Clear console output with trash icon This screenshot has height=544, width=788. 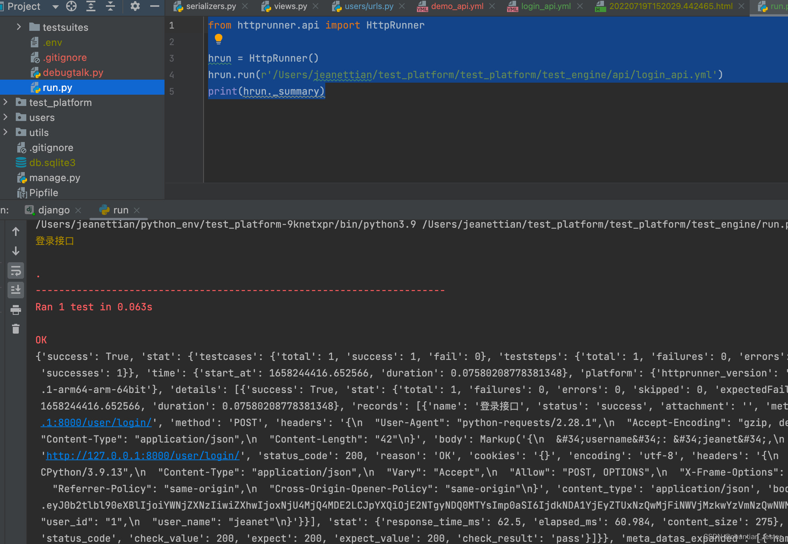pos(16,329)
